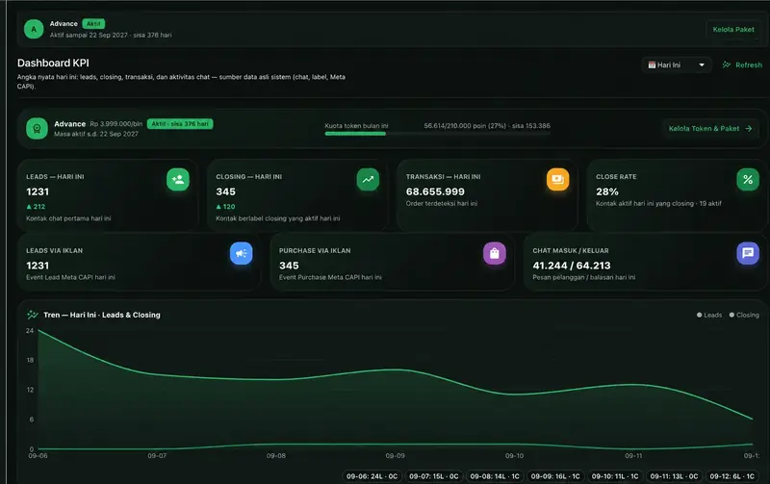Click the sparkle icon beside Tren title

33,315
